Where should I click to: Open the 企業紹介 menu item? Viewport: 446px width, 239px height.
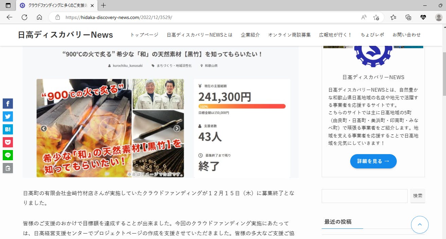tap(250, 35)
